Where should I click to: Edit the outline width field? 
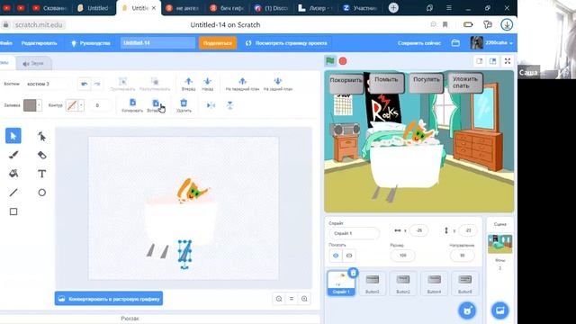[100, 105]
